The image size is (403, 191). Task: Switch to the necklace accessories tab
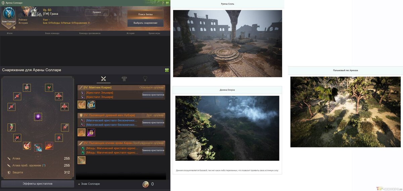pos(145,79)
